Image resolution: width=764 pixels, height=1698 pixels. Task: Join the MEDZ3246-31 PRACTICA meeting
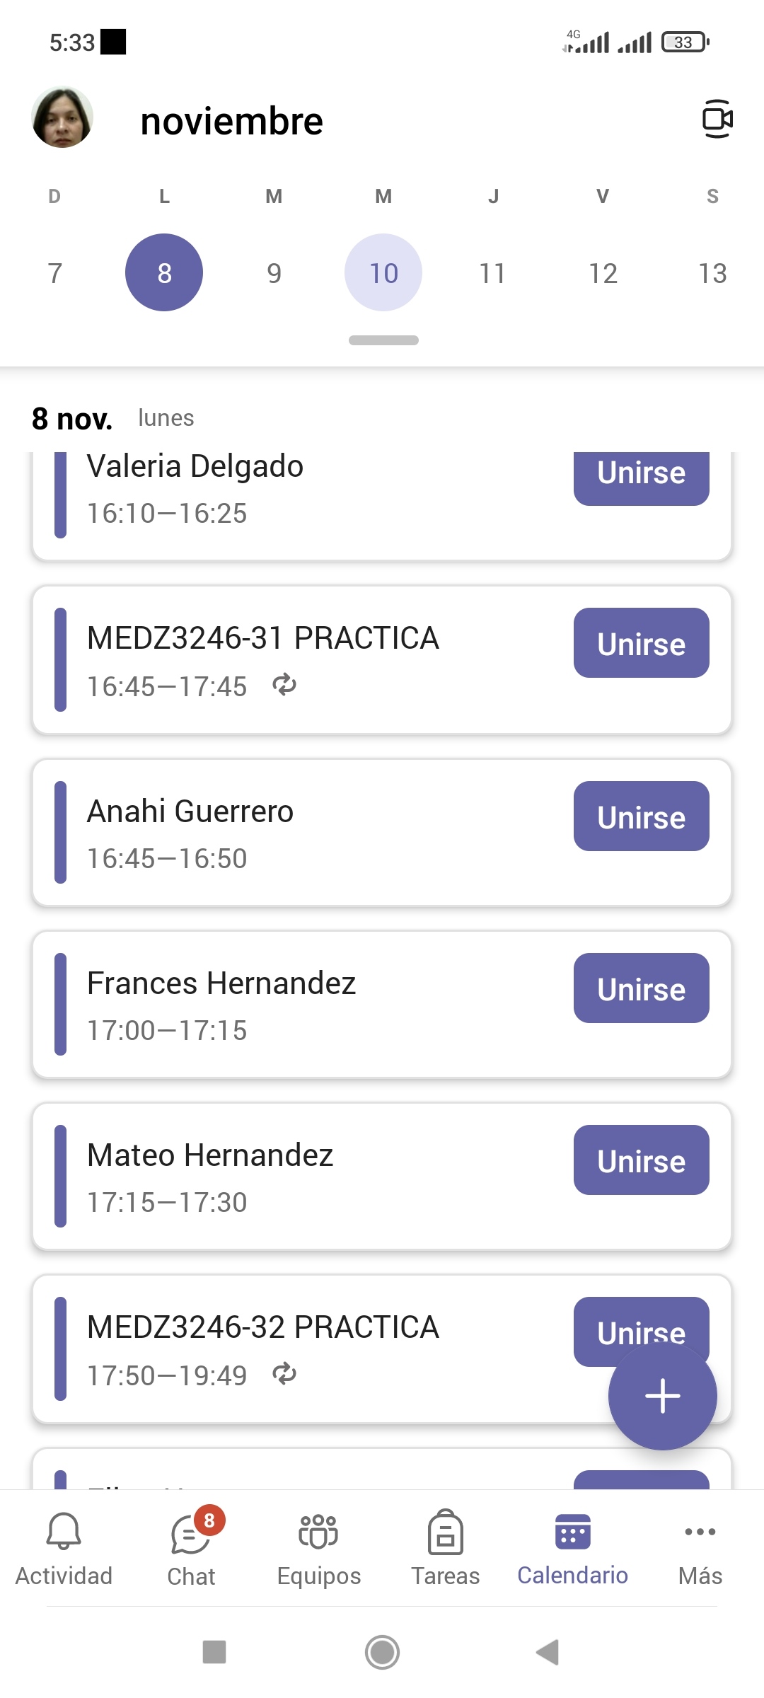tap(641, 643)
